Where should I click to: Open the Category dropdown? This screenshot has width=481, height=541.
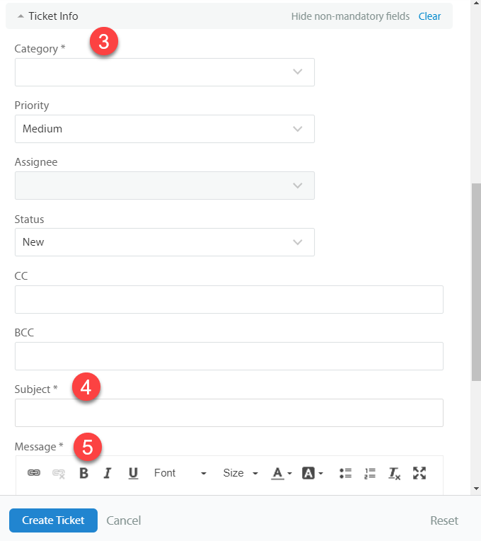click(164, 72)
